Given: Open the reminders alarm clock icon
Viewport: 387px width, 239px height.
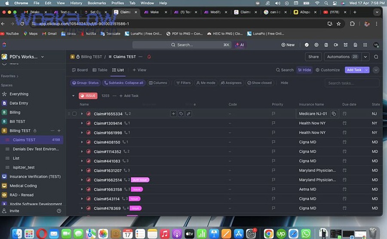Looking at the screenshot, I should tap(346, 45).
